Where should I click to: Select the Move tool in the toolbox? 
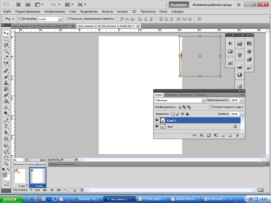pos(6,33)
